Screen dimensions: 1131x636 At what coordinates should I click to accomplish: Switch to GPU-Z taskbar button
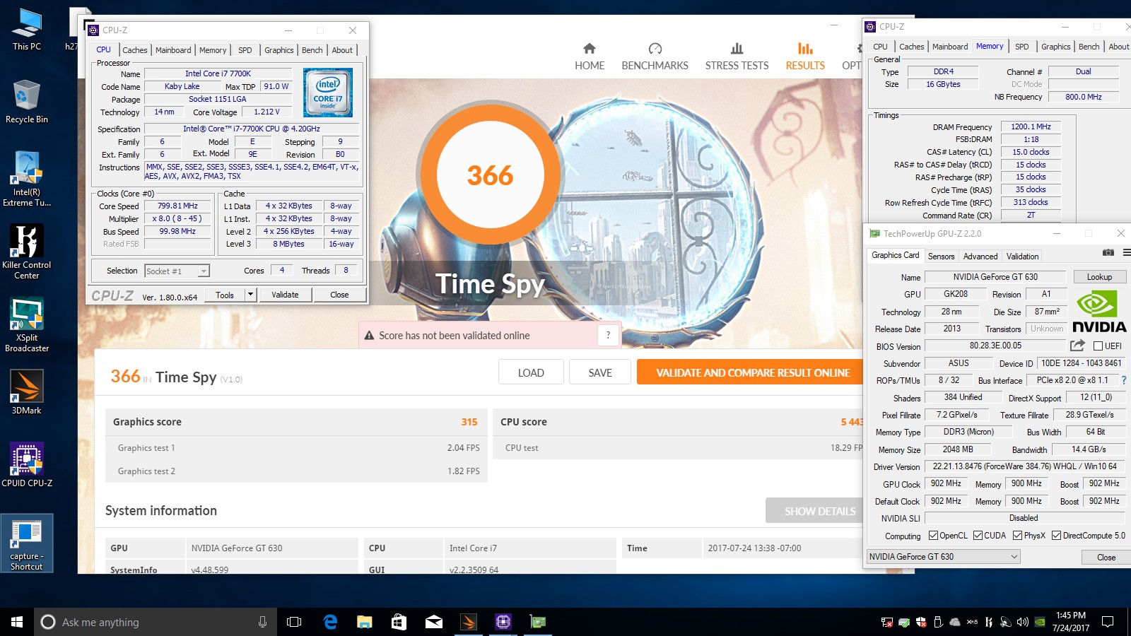click(538, 622)
